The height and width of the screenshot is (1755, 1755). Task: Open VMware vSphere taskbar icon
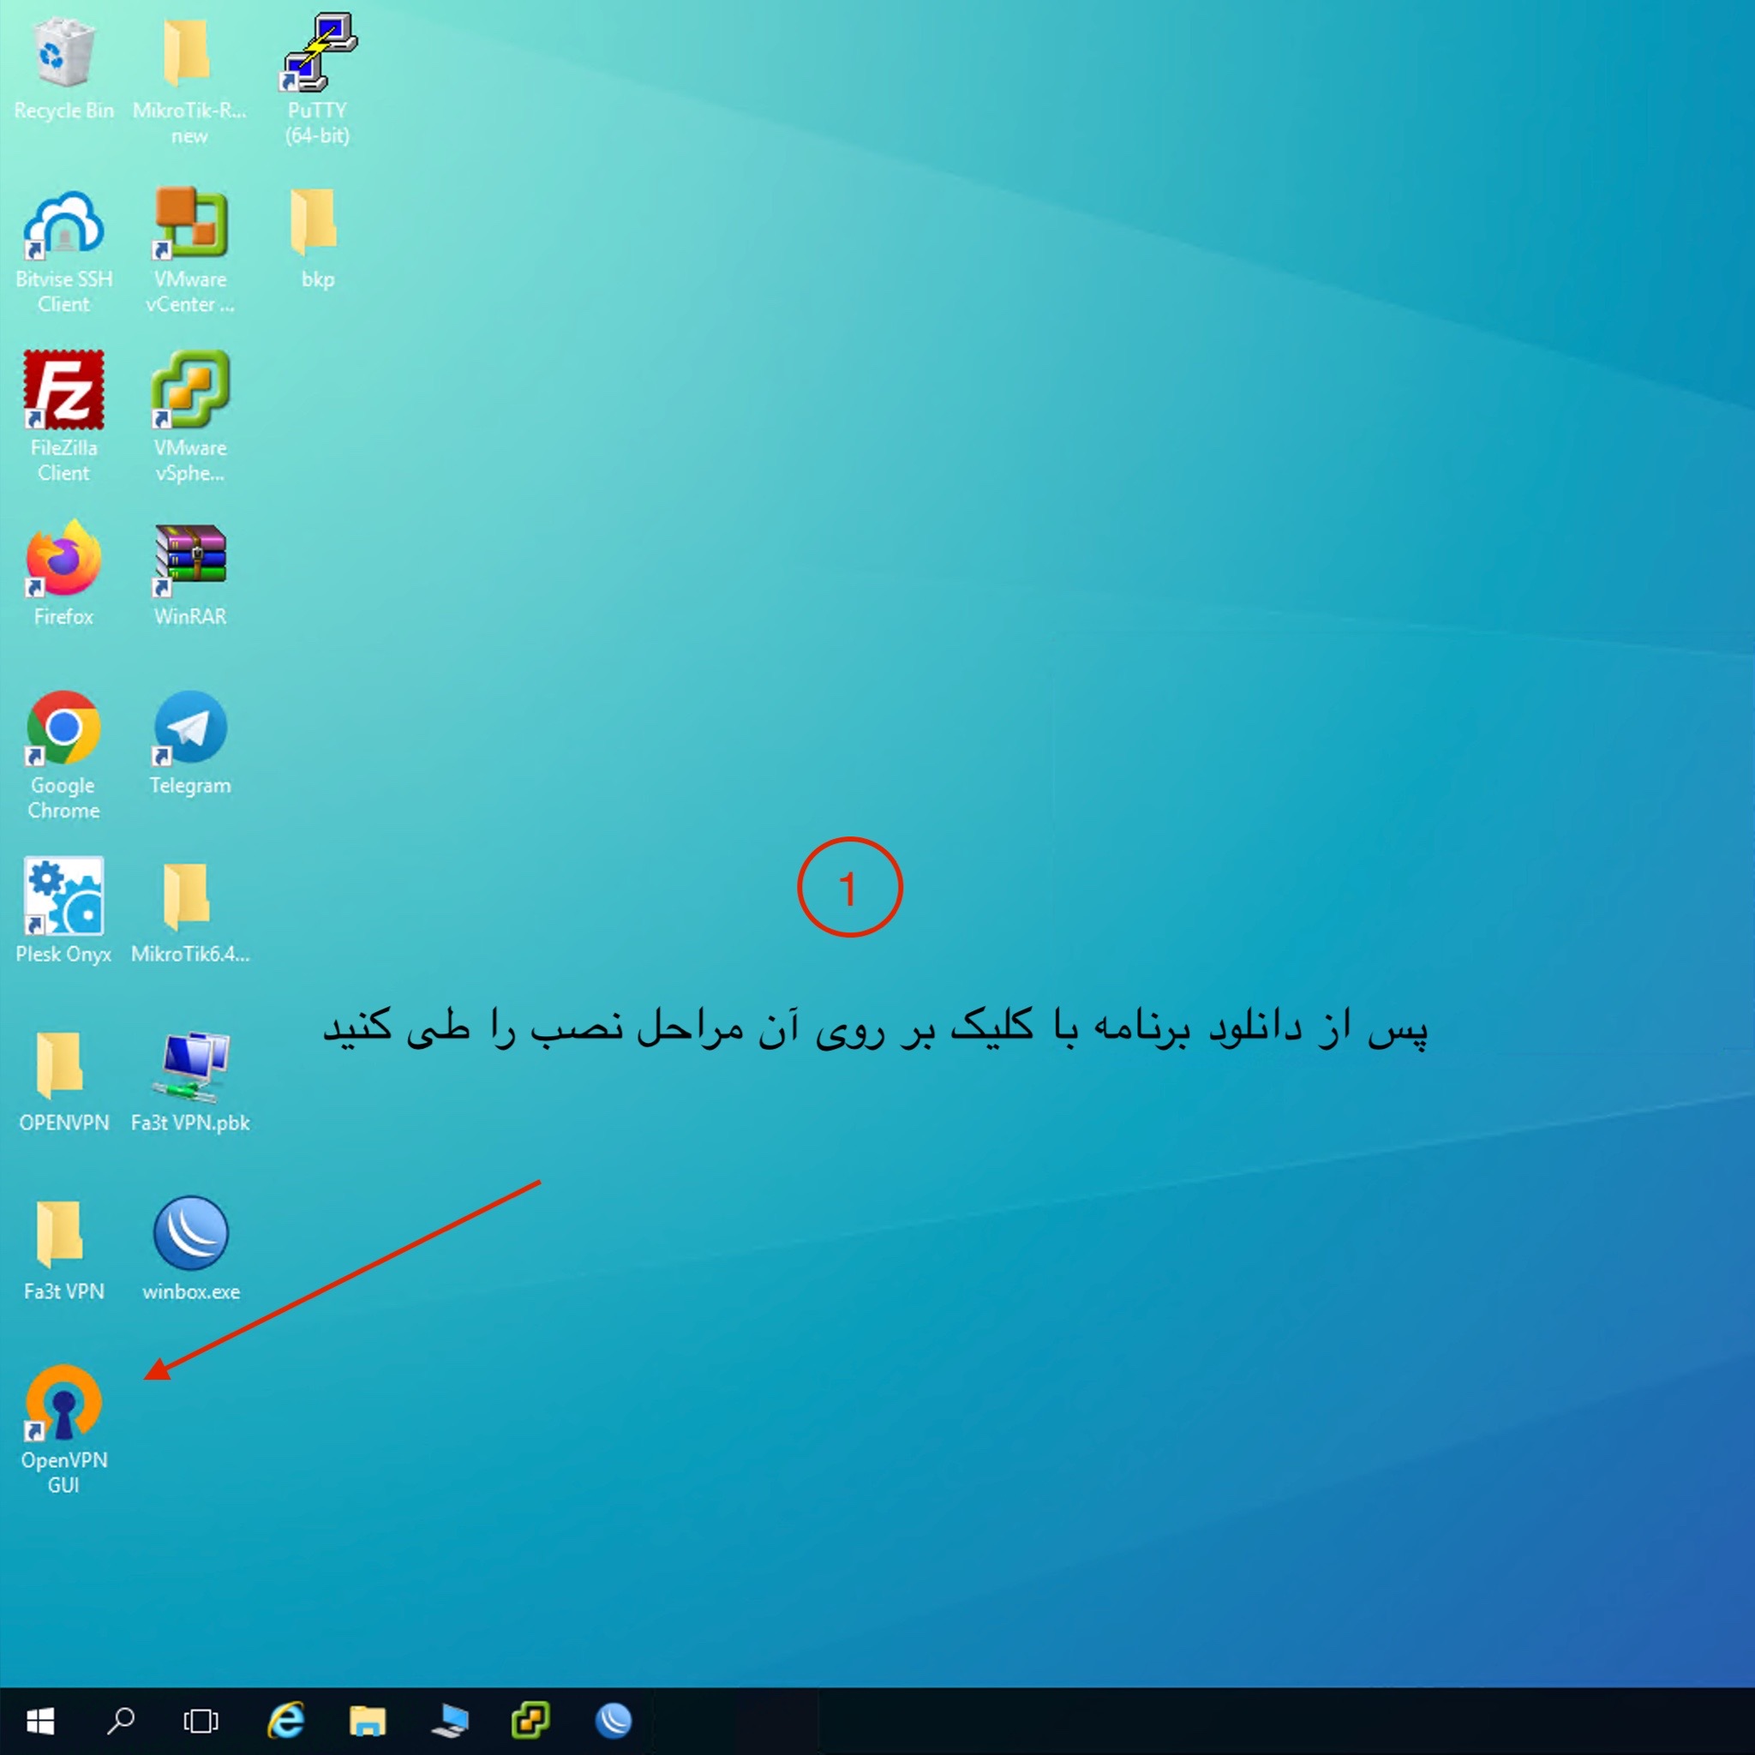[x=530, y=1721]
